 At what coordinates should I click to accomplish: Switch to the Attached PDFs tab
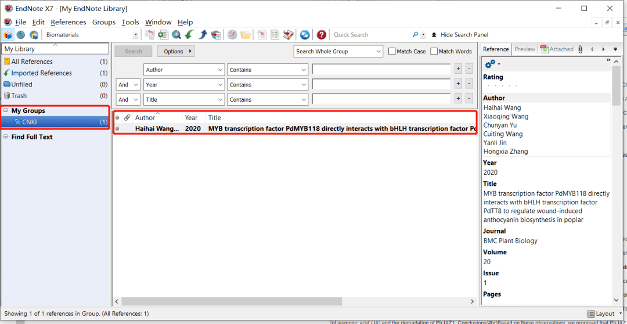click(x=557, y=49)
